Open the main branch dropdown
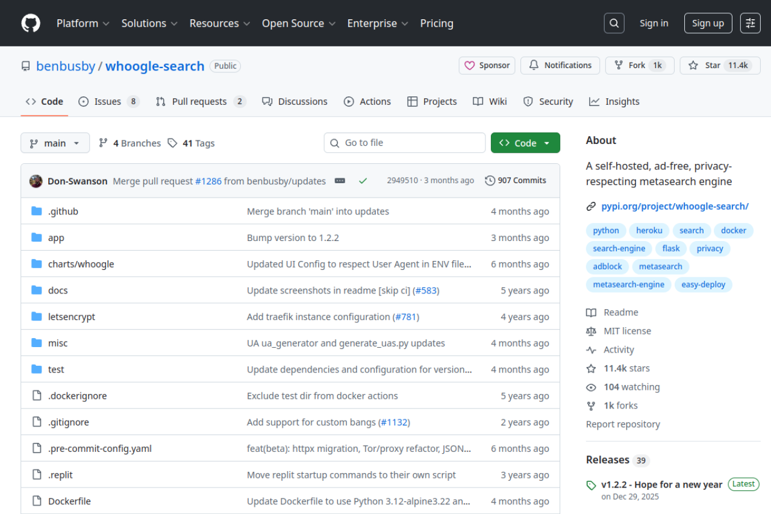 click(55, 143)
